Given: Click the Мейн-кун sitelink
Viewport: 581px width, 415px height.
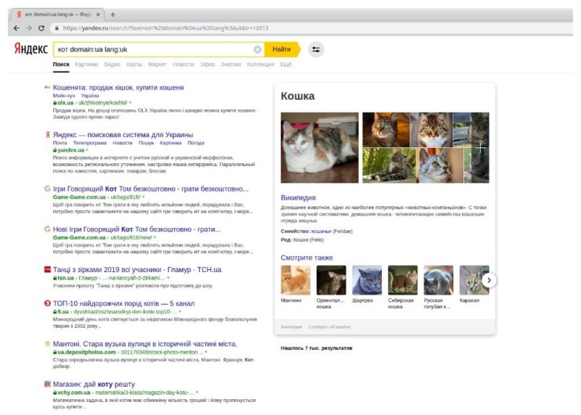Looking at the screenshot, I should point(64,96).
